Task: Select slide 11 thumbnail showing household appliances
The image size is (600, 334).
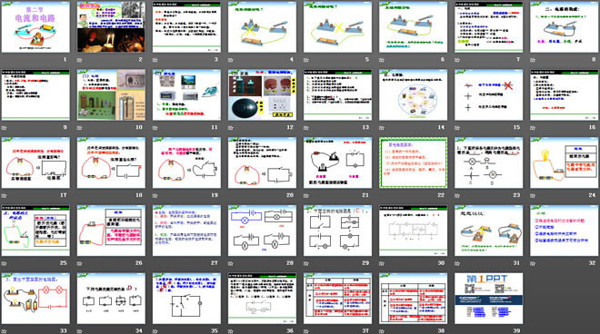Action: pos(186,94)
